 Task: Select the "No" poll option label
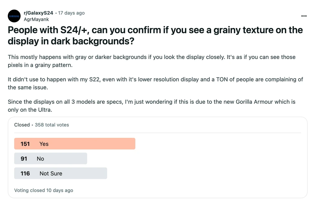pyautogui.click(x=40, y=159)
